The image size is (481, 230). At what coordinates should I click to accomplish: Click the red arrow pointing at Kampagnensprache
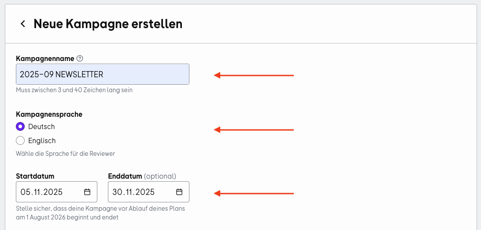pyautogui.click(x=254, y=130)
